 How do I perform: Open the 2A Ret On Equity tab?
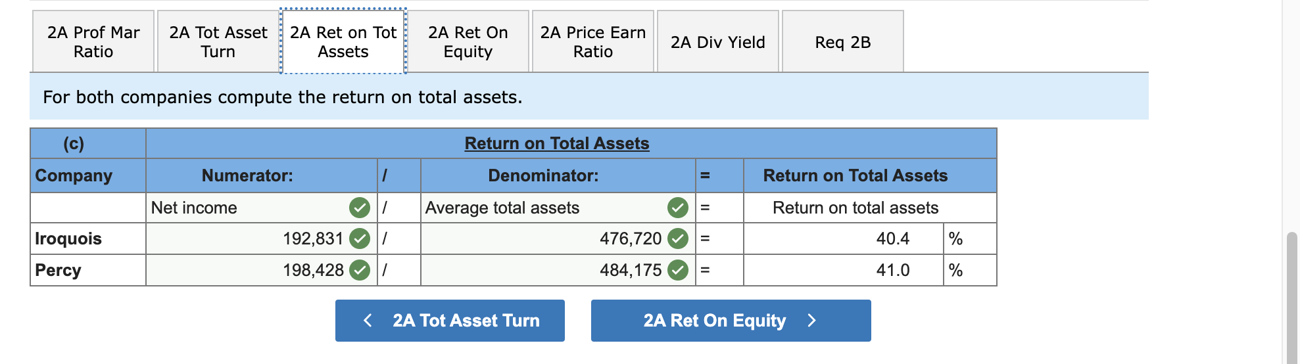[468, 41]
